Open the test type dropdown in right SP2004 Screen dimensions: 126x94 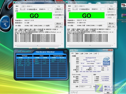click(x=89, y=6)
